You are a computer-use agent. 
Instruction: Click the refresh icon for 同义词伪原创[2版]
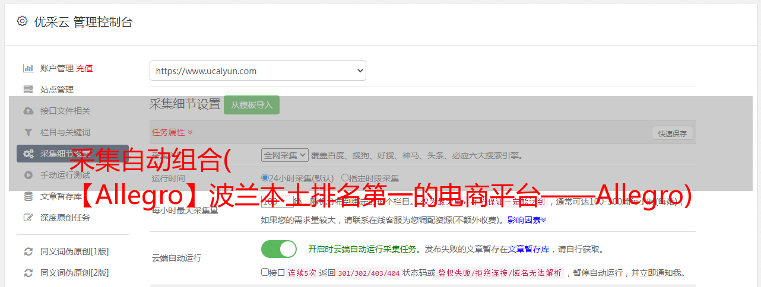[x=28, y=273]
